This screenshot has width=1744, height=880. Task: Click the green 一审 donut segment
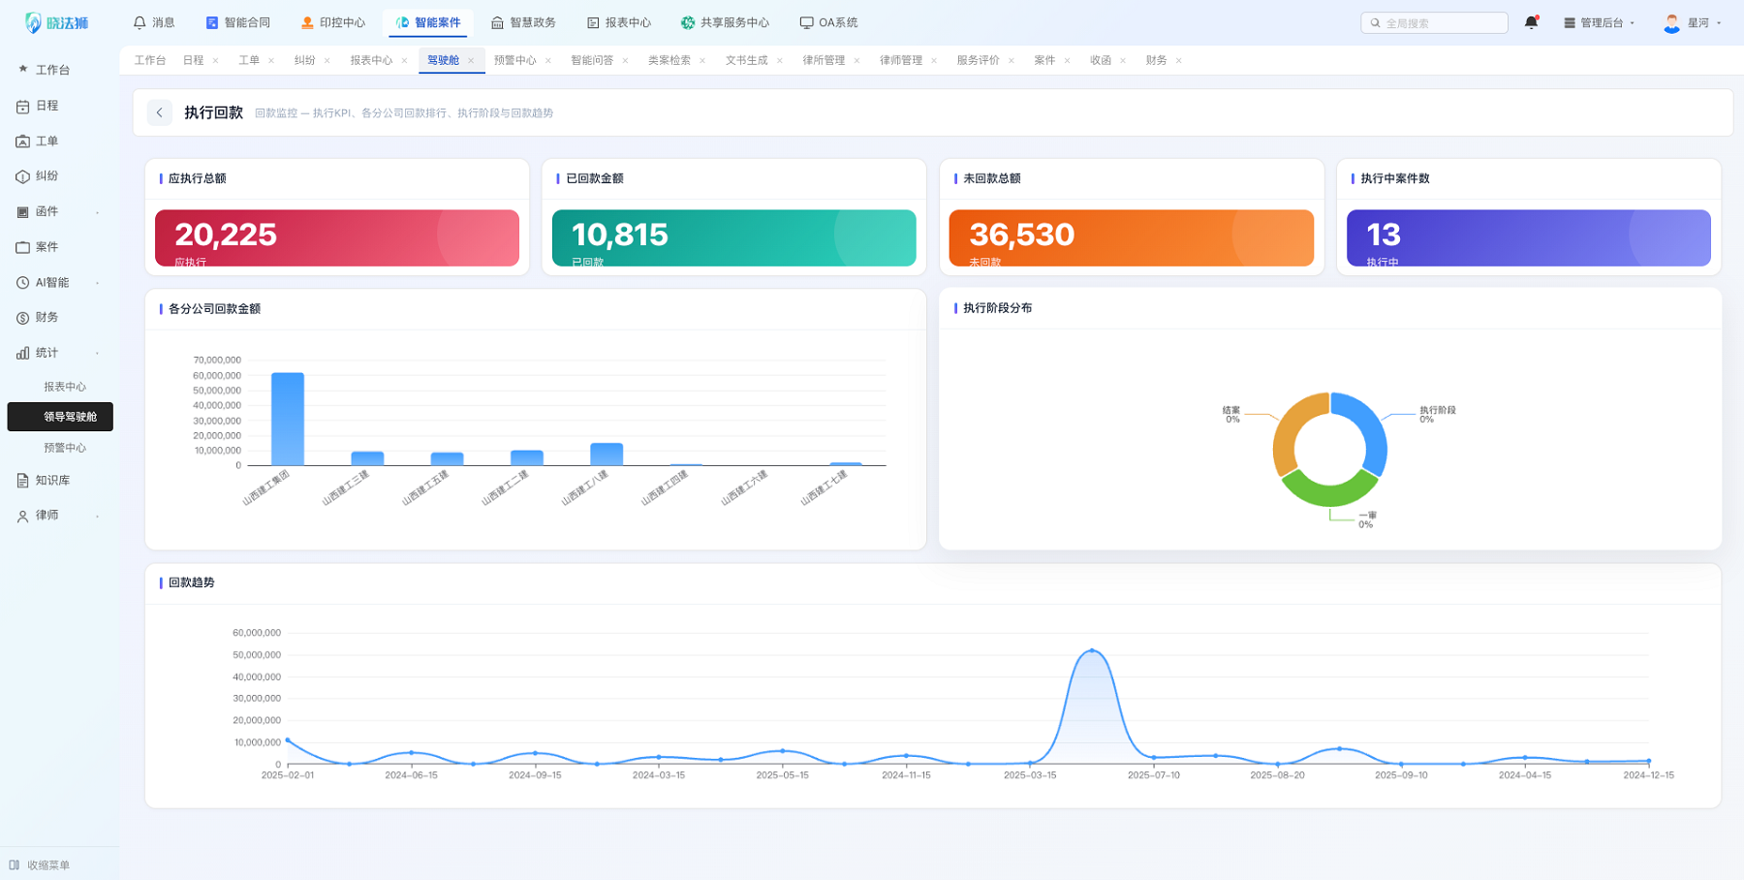coord(1329,489)
